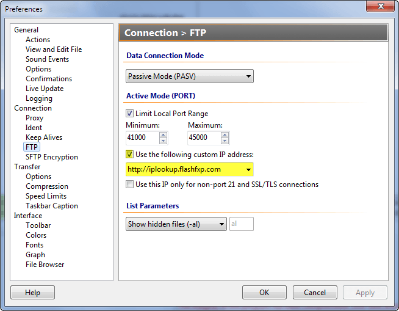This screenshot has height=311, width=399.
Task: Uncheck Limit Local Port Range
Action: click(x=130, y=114)
